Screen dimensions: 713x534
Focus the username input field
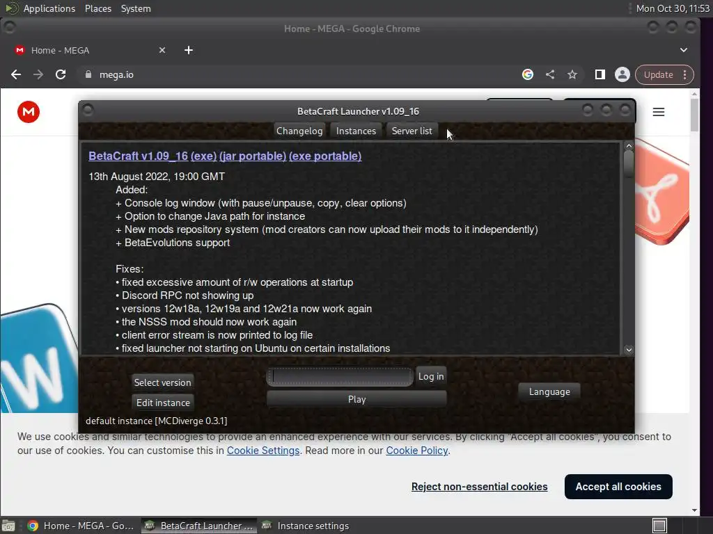pyautogui.click(x=340, y=376)
